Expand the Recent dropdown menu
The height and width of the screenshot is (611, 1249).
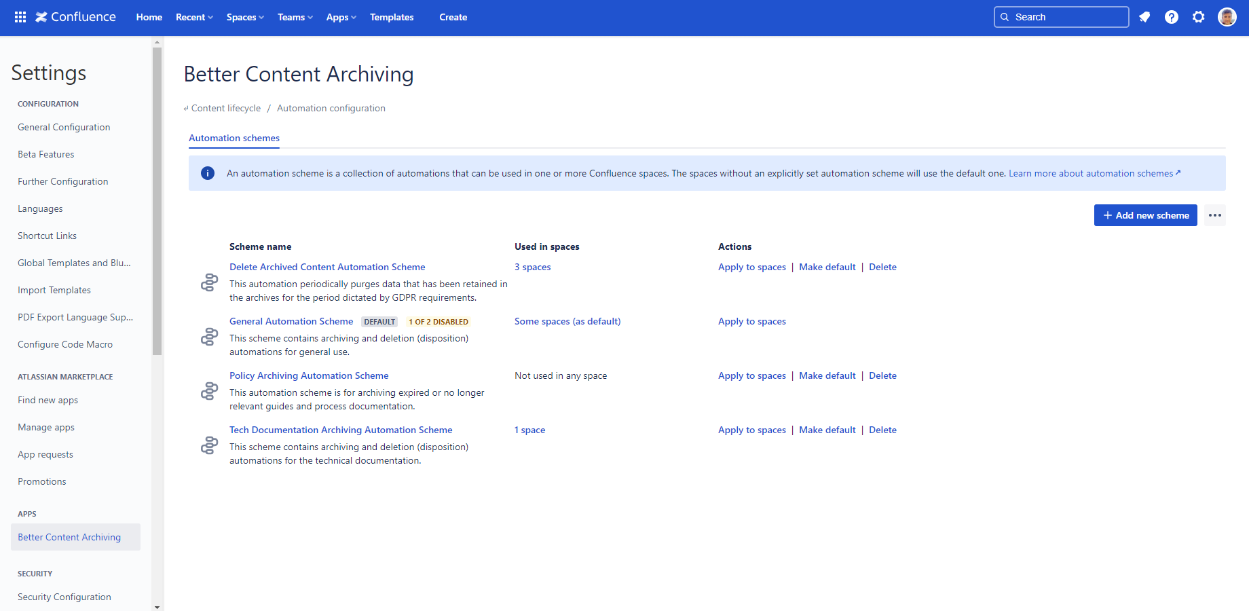pos(194,17)
